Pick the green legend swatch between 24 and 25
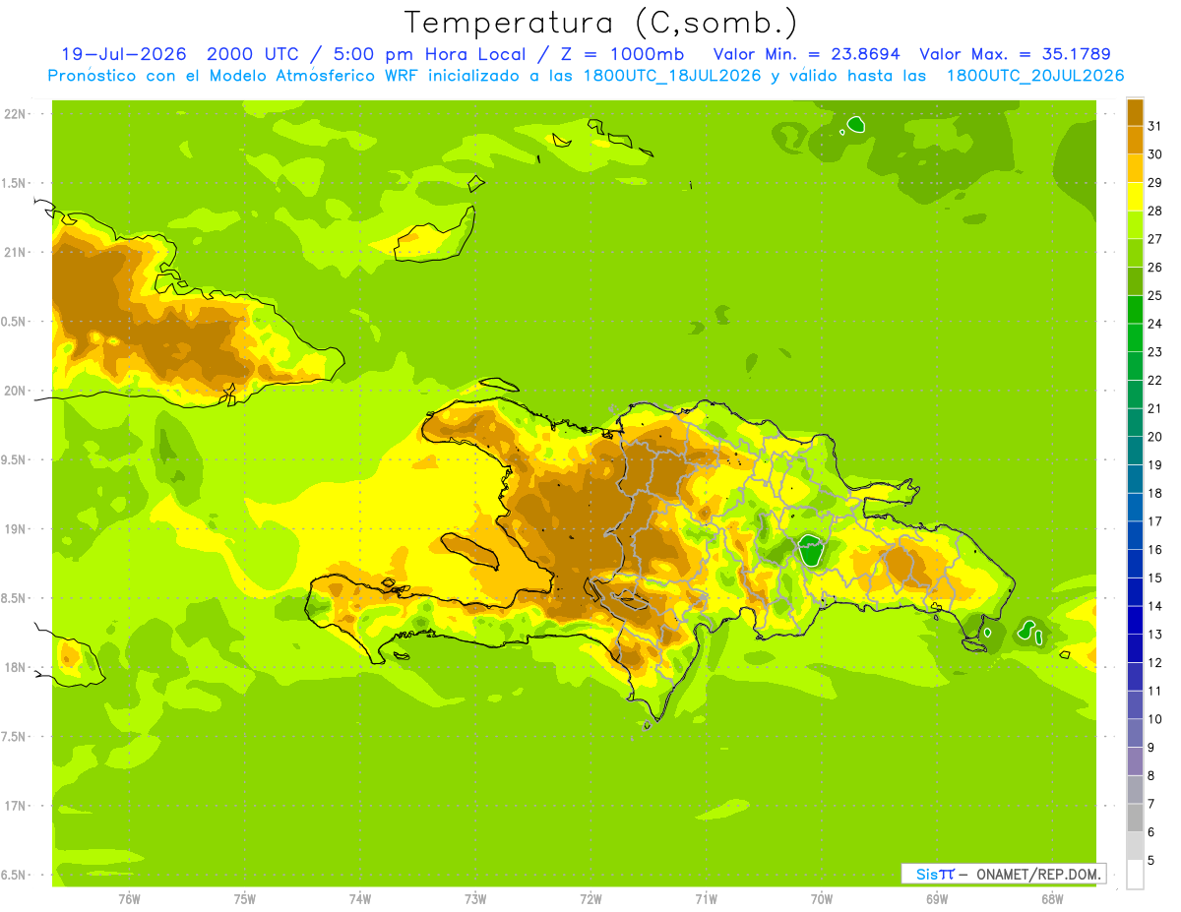Screen dimensions: 1181x912 click(x=1135, y=310)
